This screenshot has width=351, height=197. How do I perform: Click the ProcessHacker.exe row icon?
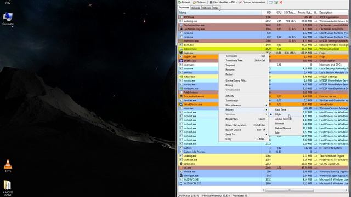(x=181, y=96)
